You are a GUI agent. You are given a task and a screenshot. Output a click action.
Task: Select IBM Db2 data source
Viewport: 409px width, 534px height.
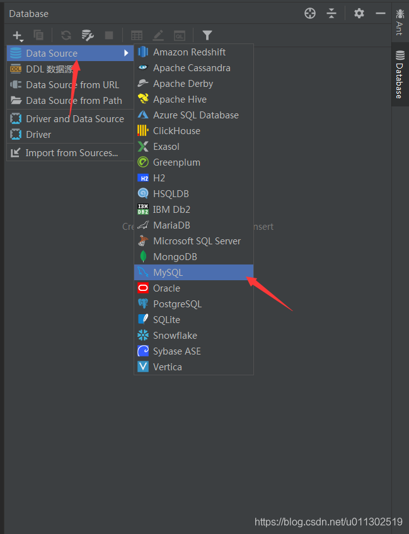click(x=193, y=210)
